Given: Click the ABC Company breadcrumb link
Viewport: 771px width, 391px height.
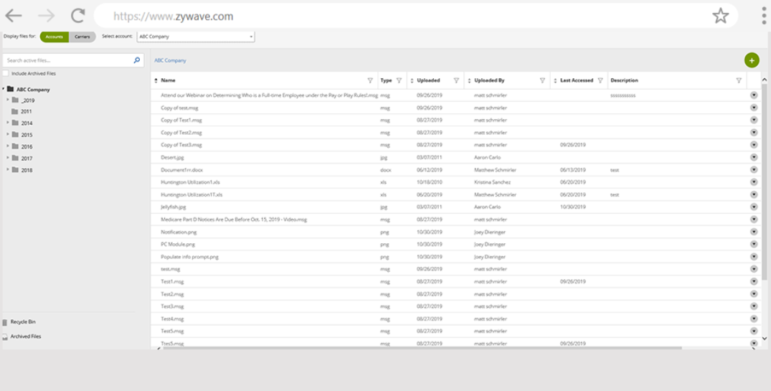Looking at the screenshot, I should click(170, 61).
